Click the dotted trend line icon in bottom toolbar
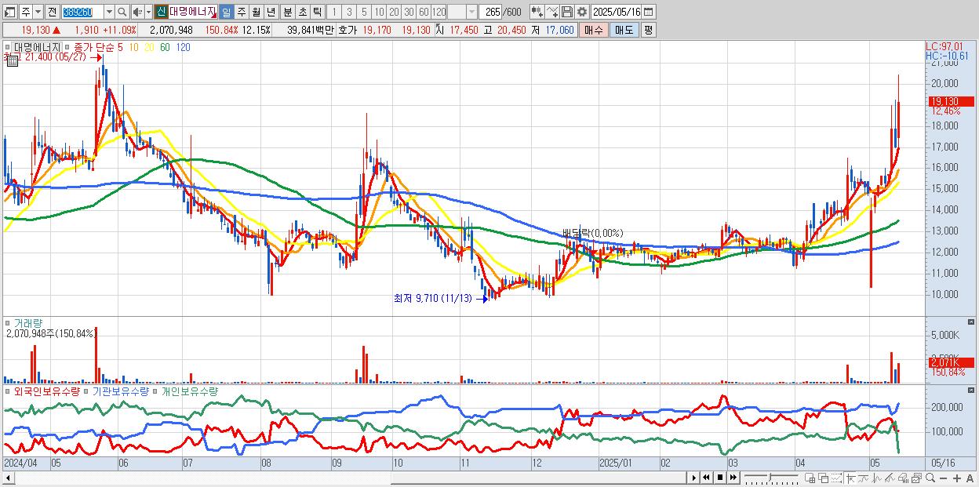The height and width of the screenshot is (487, 979). [836, 478]
